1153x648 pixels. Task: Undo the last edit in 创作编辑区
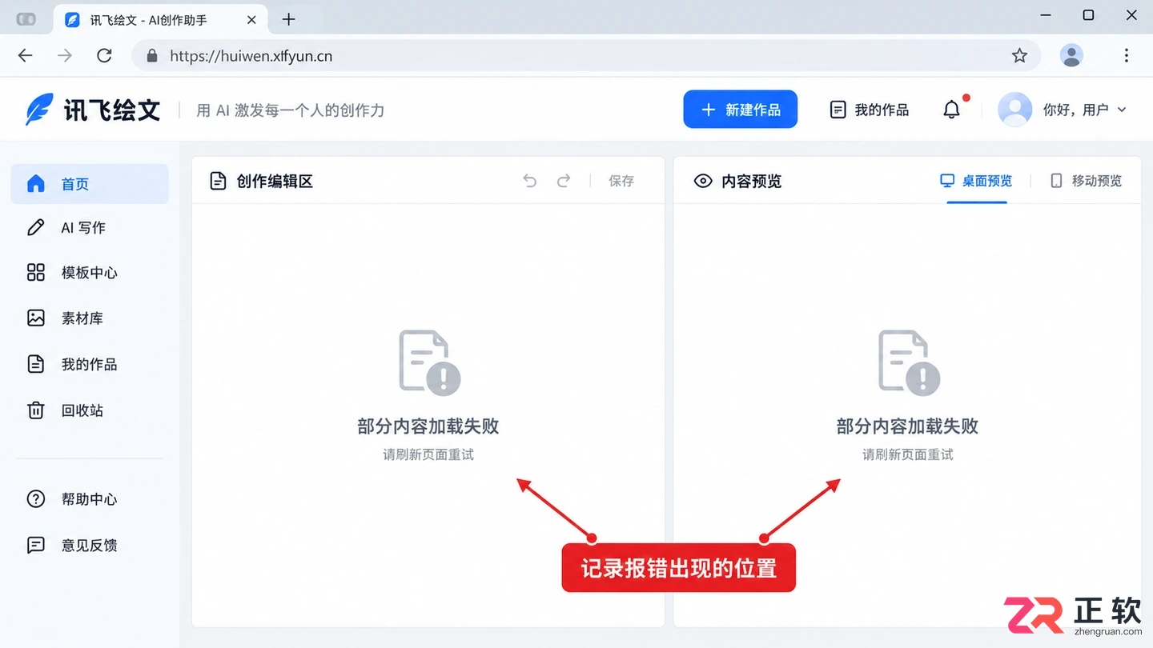click(529, 181)
